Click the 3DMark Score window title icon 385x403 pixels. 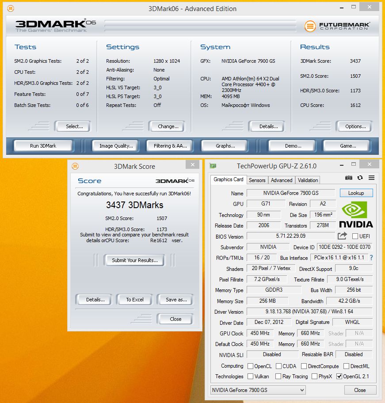tap(75, 166)
